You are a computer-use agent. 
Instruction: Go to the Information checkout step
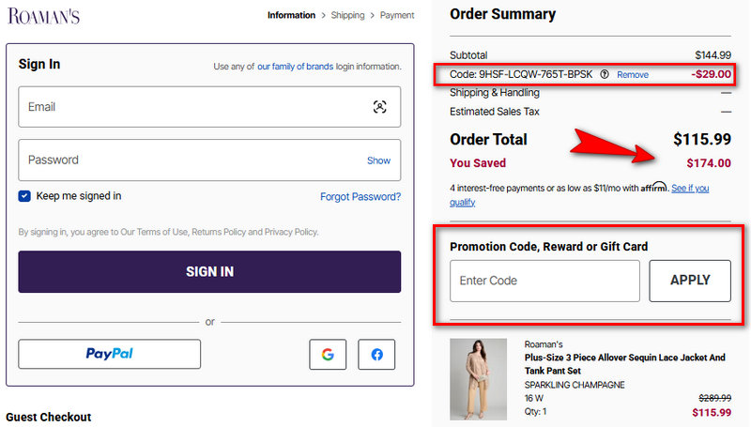(291, 15)
